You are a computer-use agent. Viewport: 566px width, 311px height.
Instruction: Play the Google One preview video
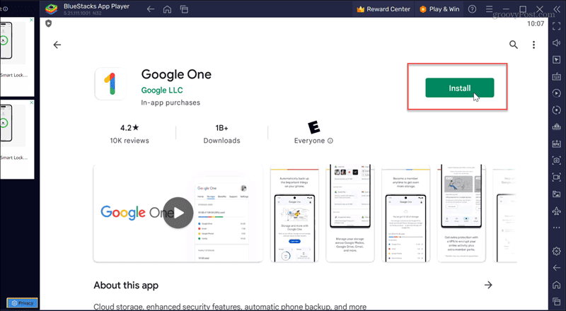(178, 213)
